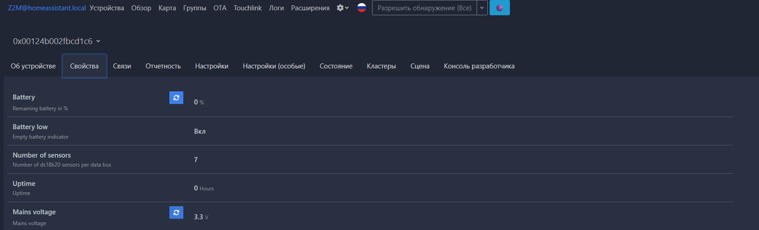This screenshot has width=759, height=230.
Task: Switch to Состояние tab
Action: coord(336,66)
